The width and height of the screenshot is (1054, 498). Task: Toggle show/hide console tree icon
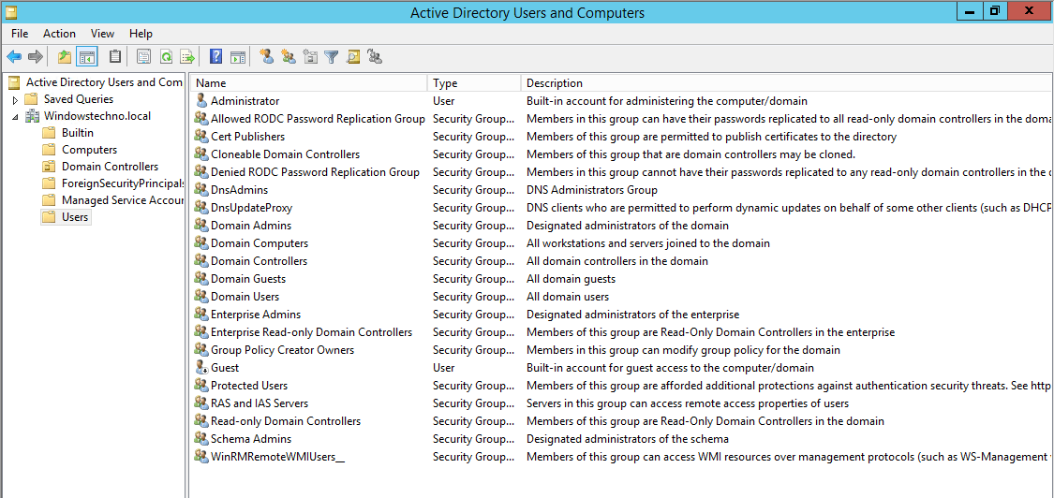(87, 57)
